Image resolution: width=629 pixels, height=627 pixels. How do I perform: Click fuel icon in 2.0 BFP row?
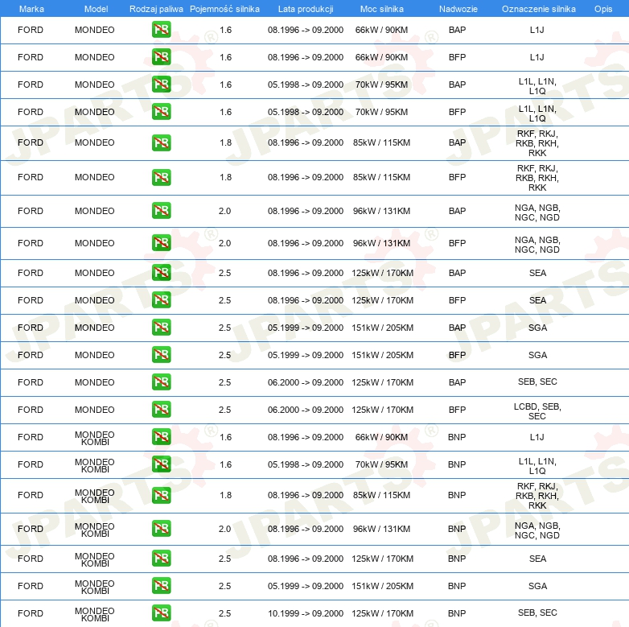coord(161,243)
